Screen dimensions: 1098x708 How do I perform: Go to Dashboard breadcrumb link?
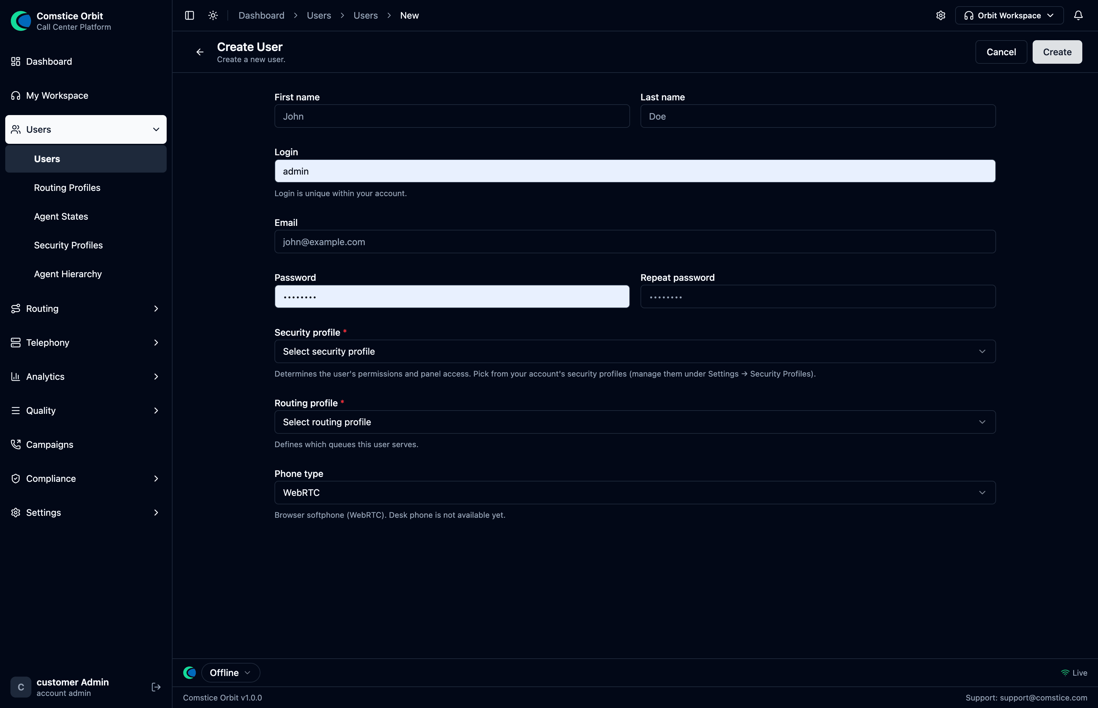[261, 15]
